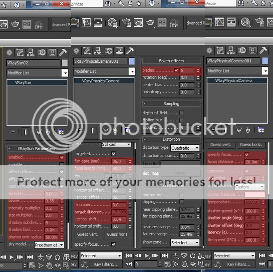Screen dimensions: 273x272
Task: Click the RB icon in the middle toolbar
Action: 162,22
